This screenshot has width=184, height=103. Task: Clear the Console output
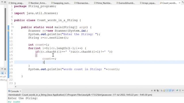pyautogui.click(x=162, y=90)
